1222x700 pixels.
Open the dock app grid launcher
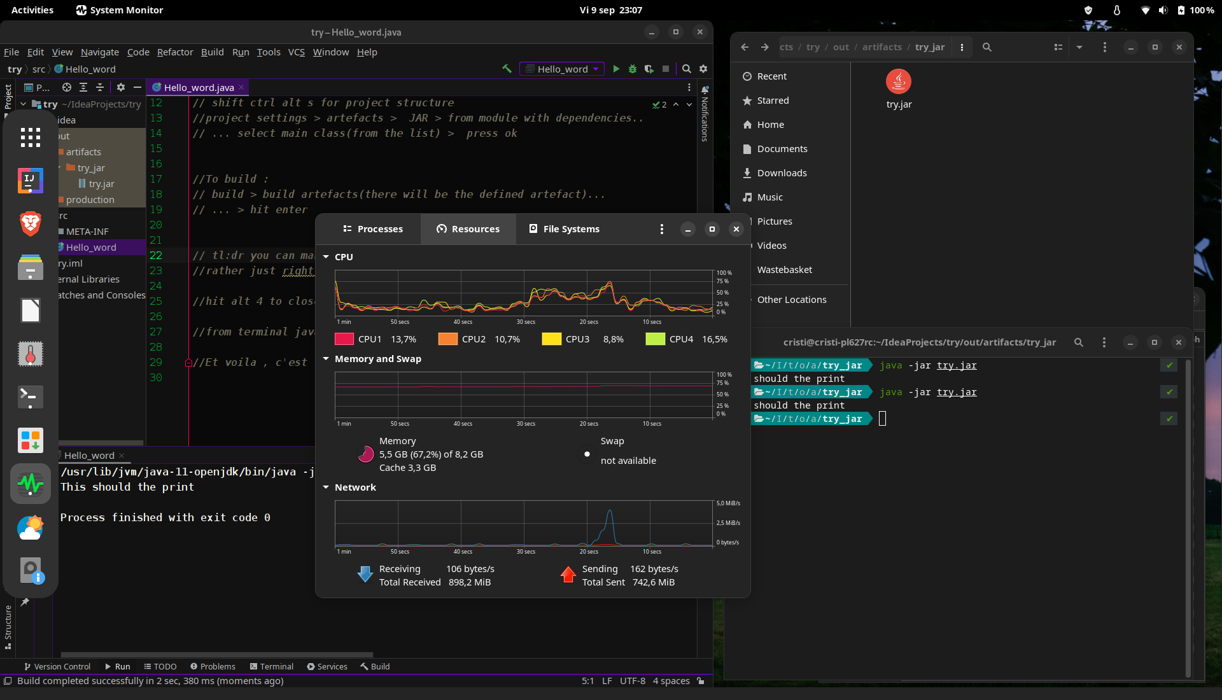[31, 137]
